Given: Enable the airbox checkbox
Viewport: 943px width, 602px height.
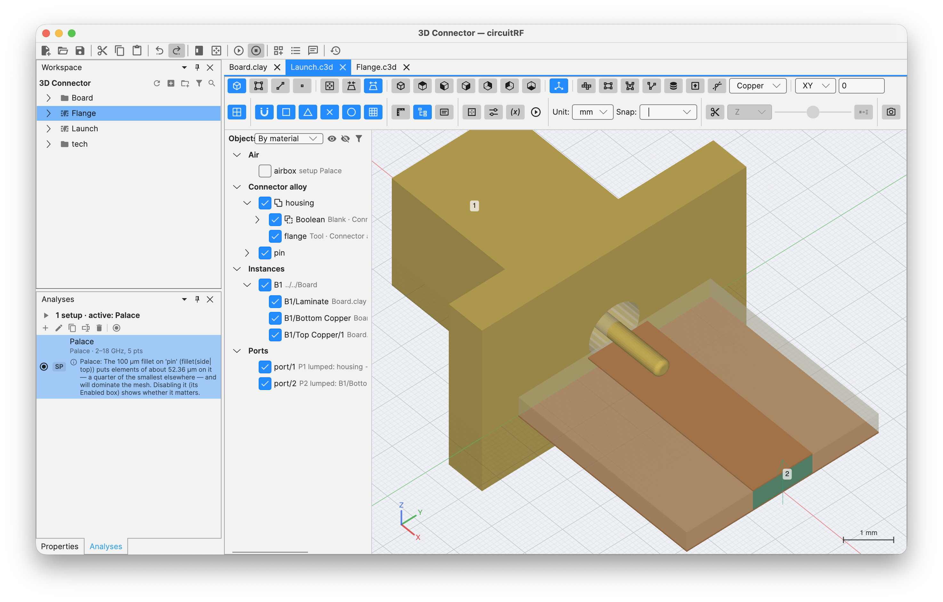Looking at the screenshot, I should 265,171.
